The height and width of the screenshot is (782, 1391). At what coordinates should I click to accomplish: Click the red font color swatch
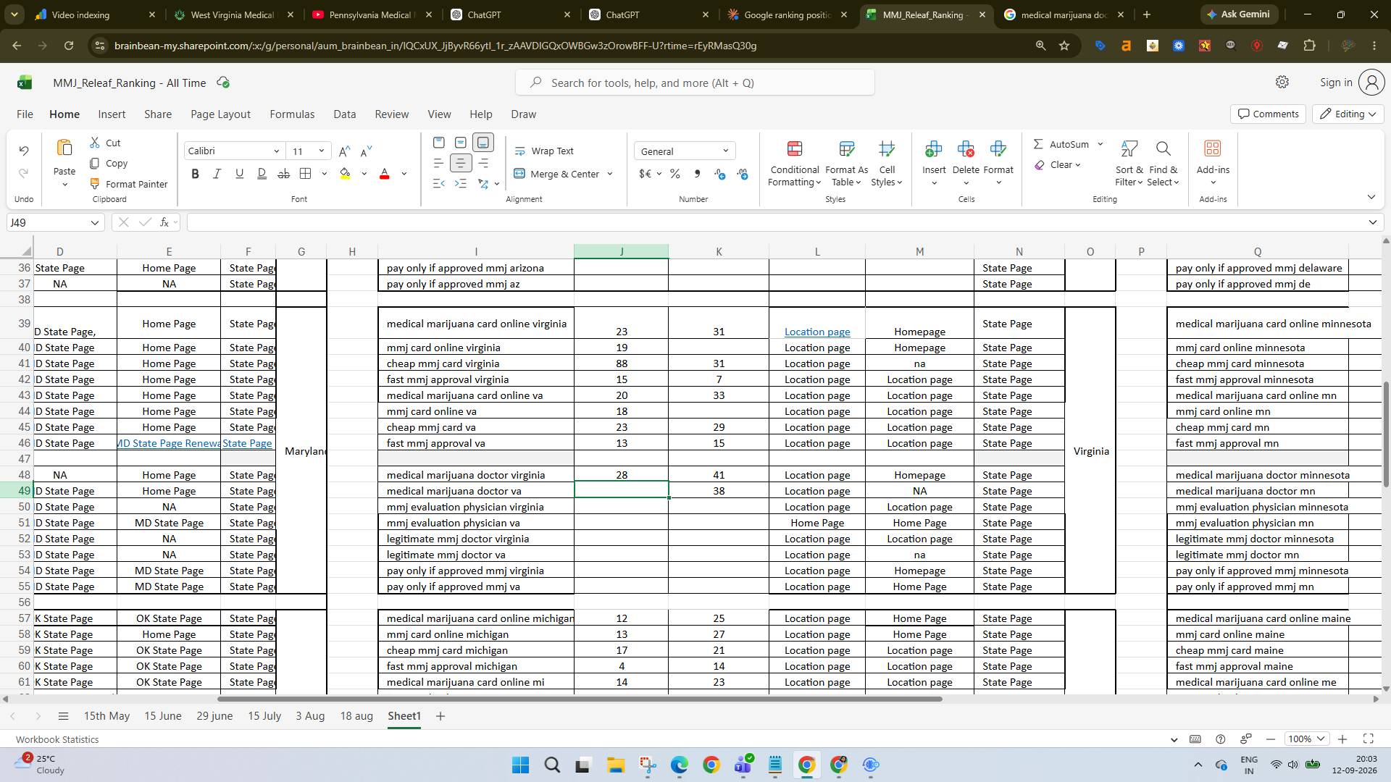click(x=385, y=174)
